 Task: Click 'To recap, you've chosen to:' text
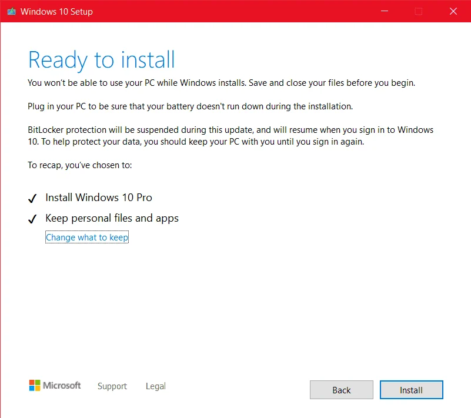[80, 165]
